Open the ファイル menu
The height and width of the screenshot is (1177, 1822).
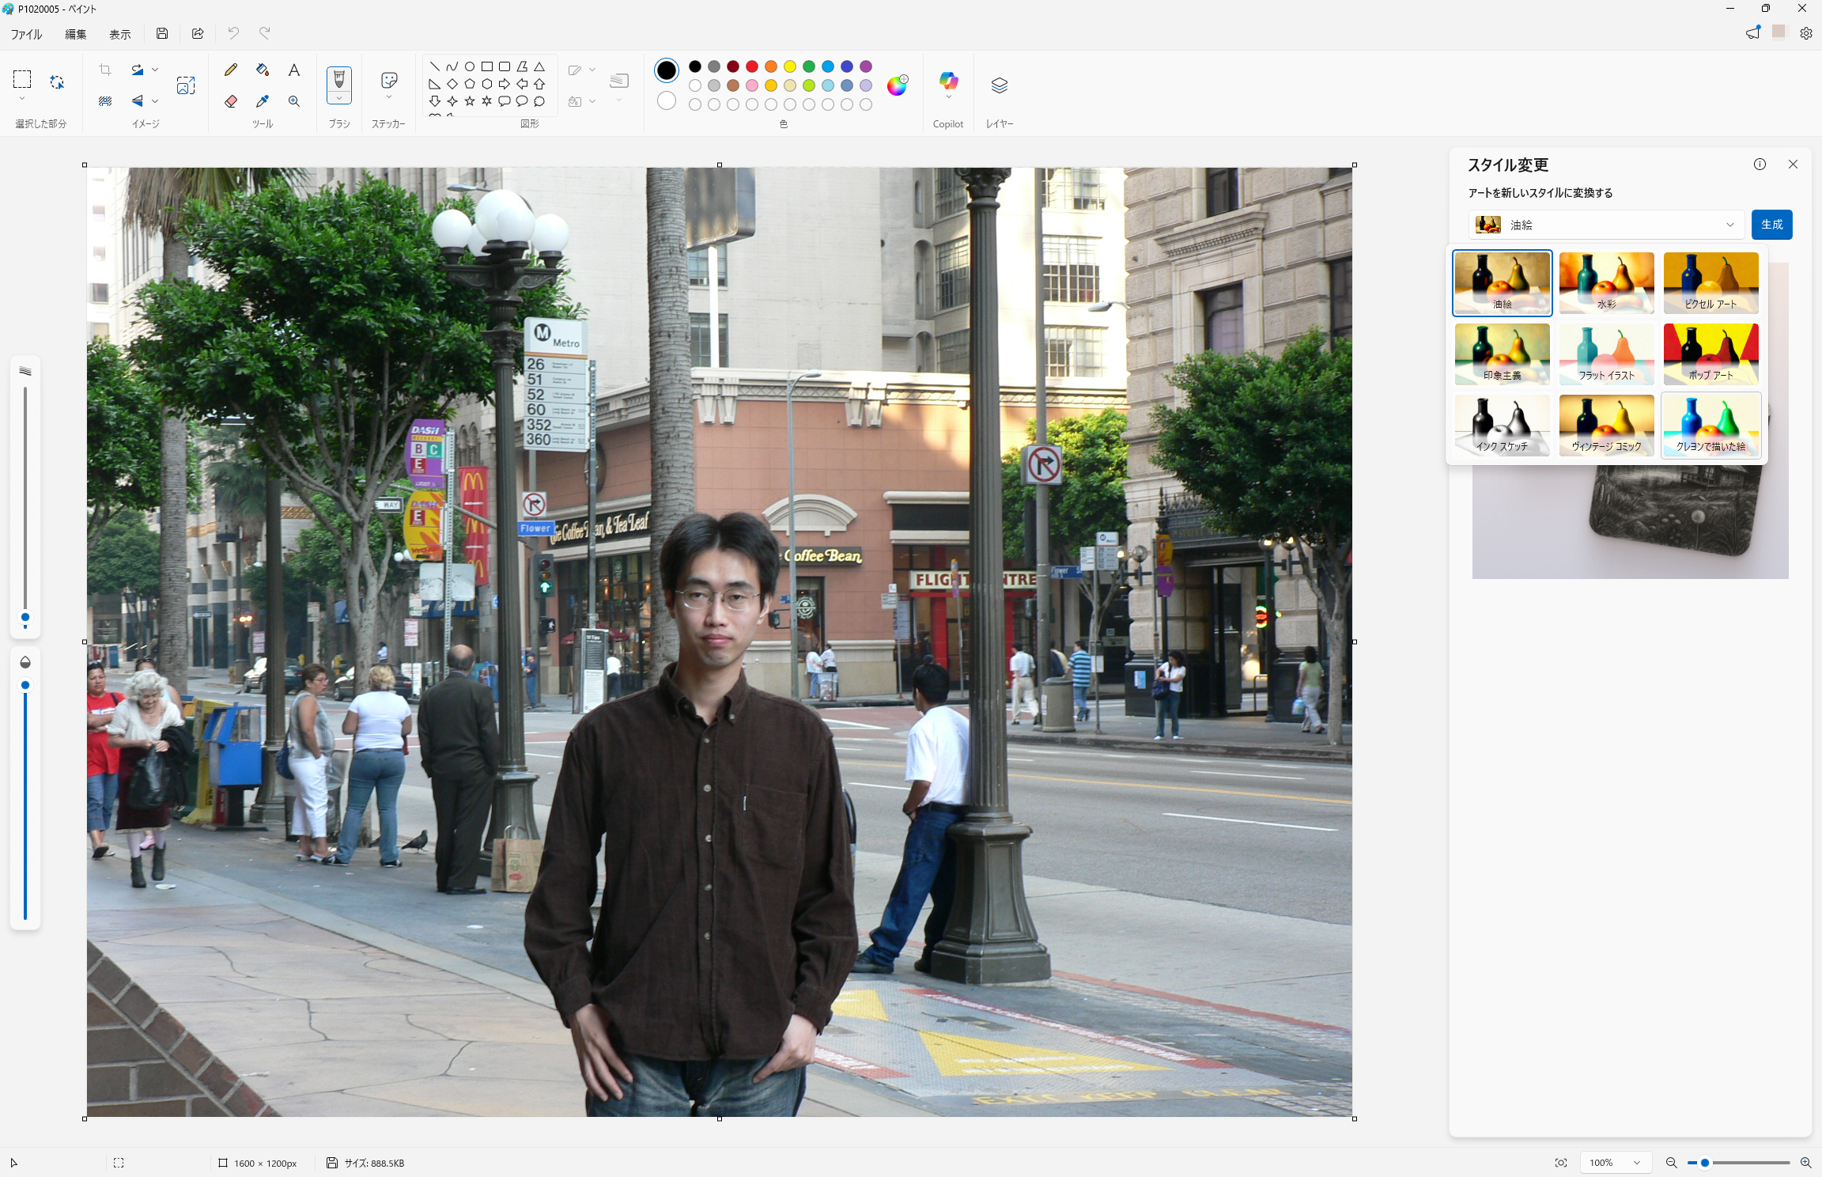(x=26, y=34)
